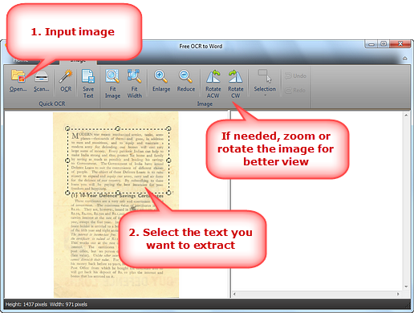Redo the last action
Viewport: 414px width, 313px height.
point(295,91)
